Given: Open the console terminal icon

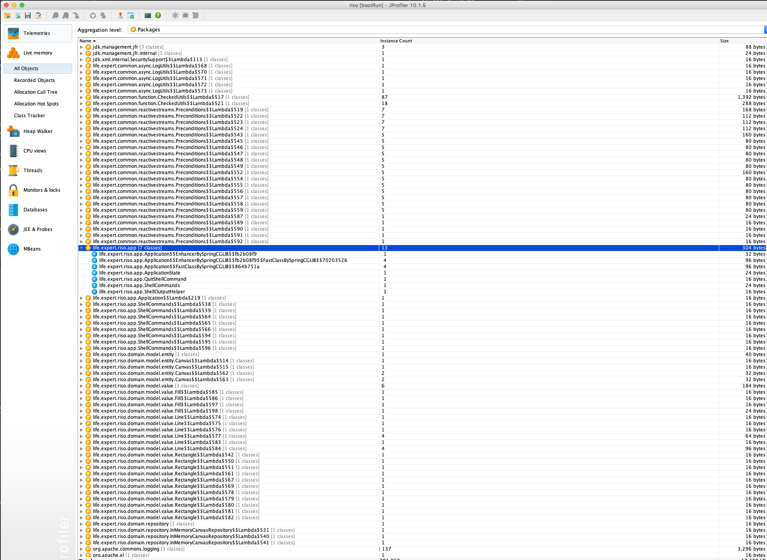Looking at the screenshot, I should coord(148,16).
